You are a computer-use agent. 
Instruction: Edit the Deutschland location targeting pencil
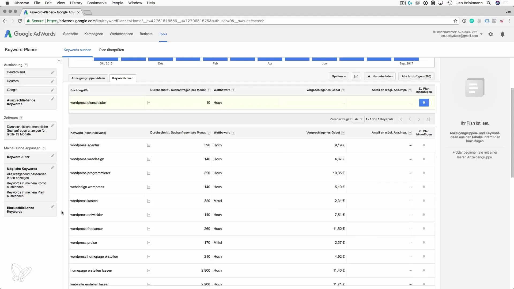click(53, 72)
